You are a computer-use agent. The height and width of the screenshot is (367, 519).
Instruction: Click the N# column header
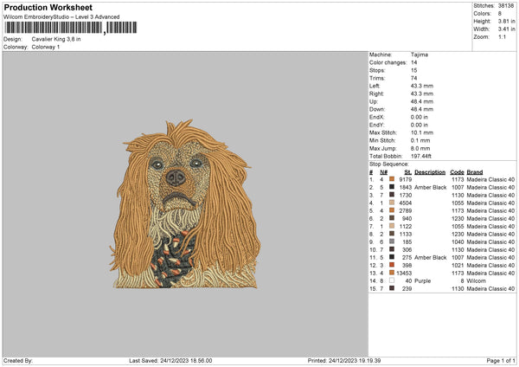tap(383, 171)
